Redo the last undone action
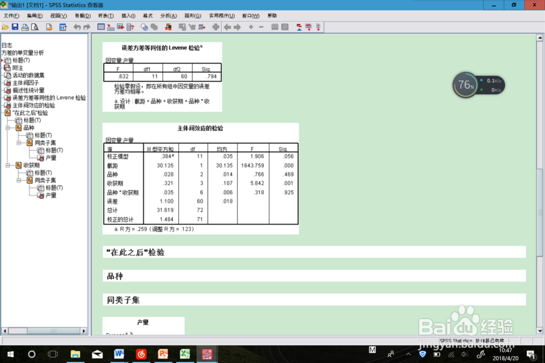Screen dimensions: 545x363 click(87, 26)
